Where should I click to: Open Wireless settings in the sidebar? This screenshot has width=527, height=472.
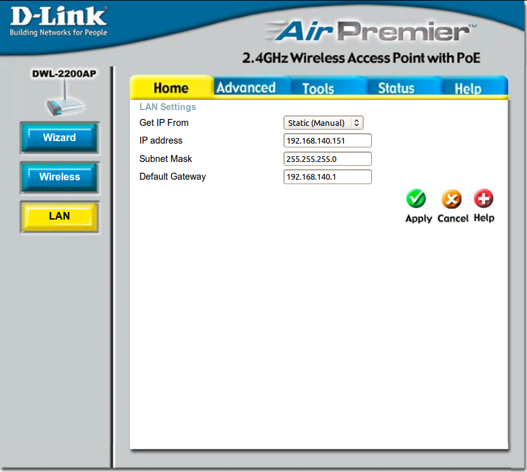[x=60, y=177]
